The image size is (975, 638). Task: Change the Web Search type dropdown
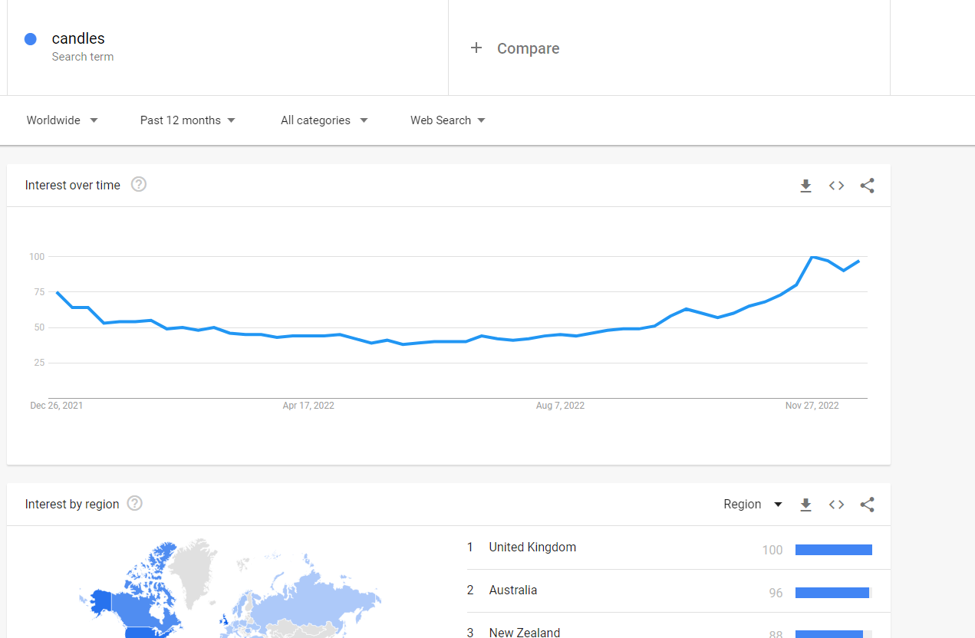(448, 120)
